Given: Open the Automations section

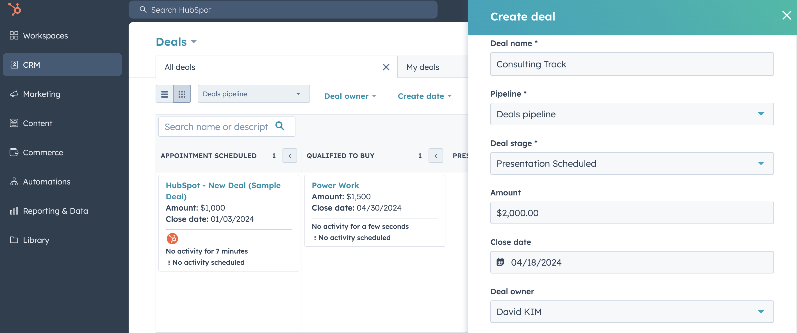Looking at the screenshot, I should tap(46, 181).
